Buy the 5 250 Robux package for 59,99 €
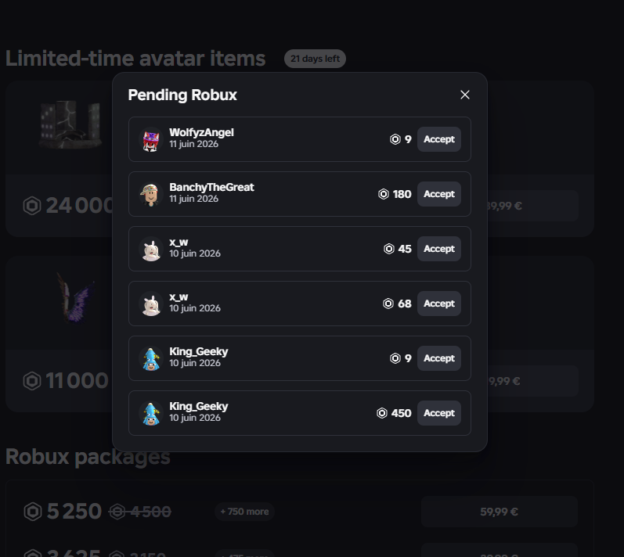This screenshot has width=624, height=557. (x=499, y=512)
